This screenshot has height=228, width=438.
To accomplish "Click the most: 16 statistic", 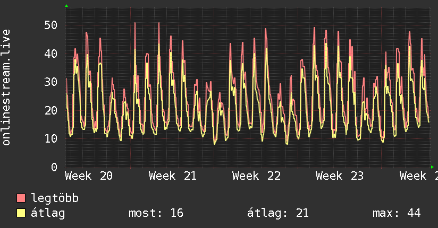I will click(156, 213).
